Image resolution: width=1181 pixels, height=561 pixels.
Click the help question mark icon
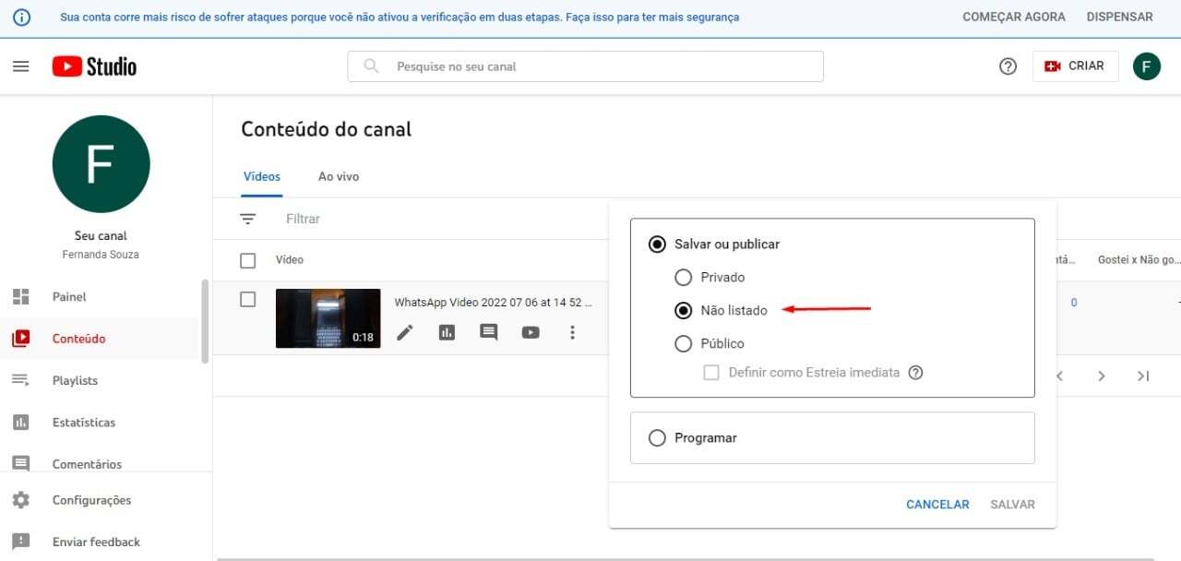coord(1008,66)
